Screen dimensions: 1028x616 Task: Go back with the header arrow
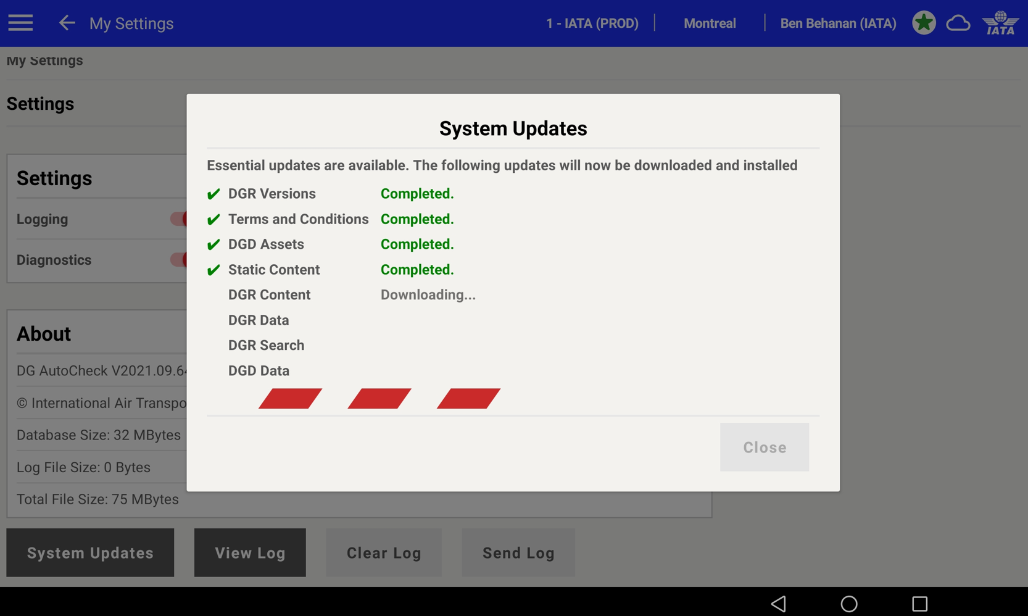pos(67,23)
